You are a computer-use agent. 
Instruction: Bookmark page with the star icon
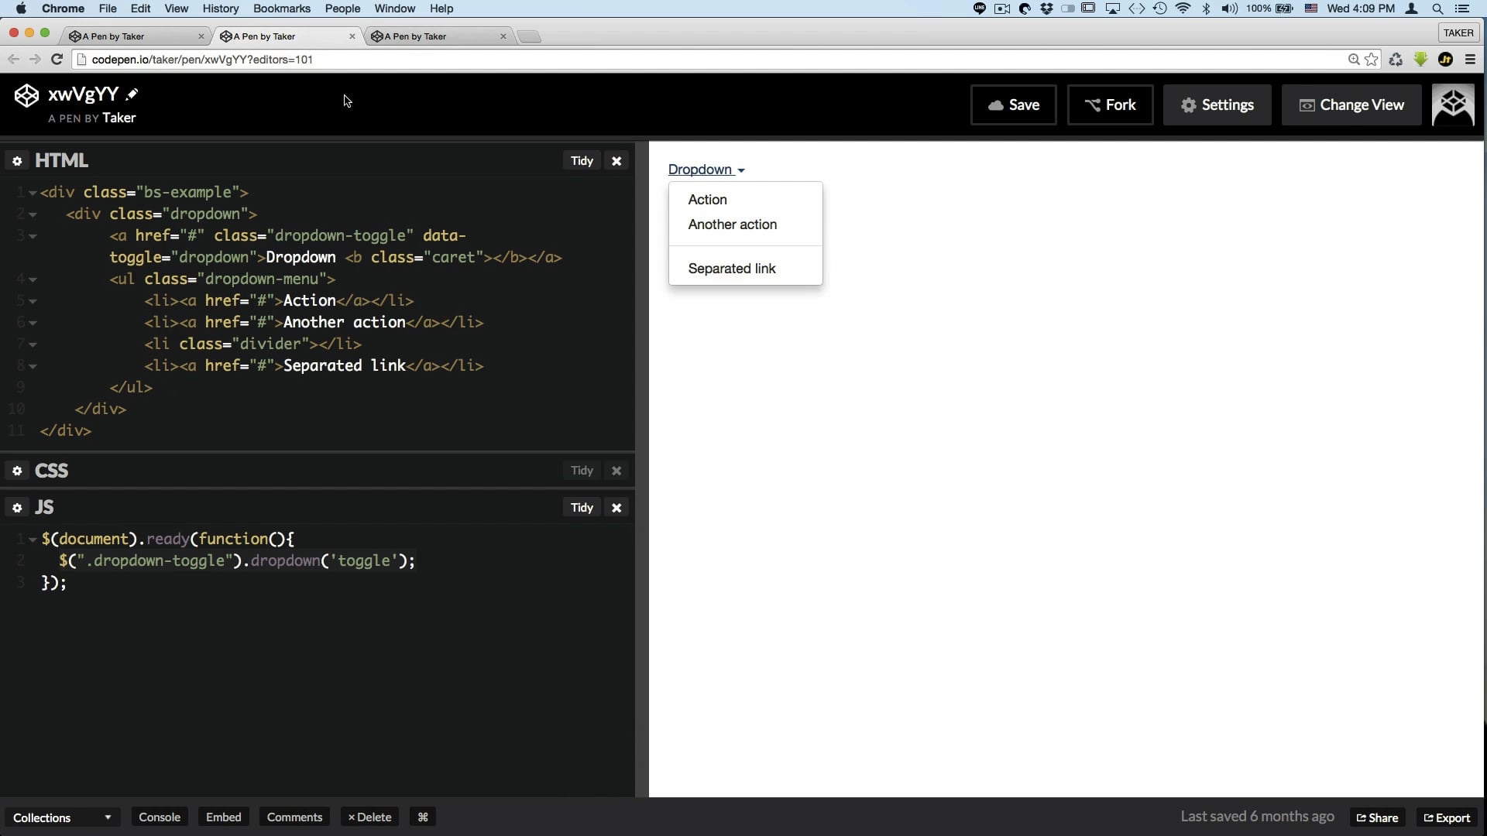1372,60
